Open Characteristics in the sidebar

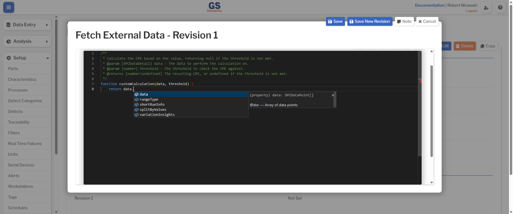(x=27, y=79)
